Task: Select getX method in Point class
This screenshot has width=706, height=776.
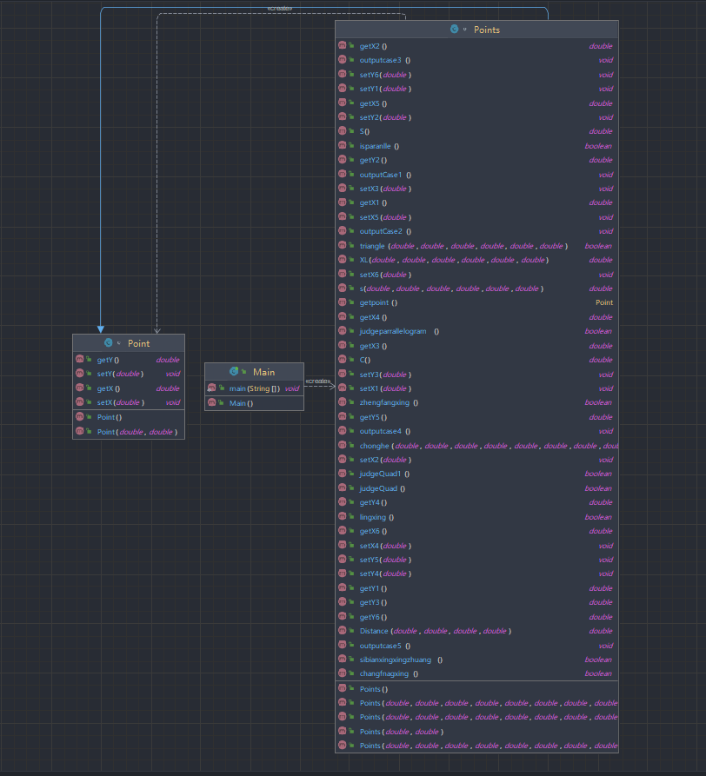Action: (x=129, y=388)
